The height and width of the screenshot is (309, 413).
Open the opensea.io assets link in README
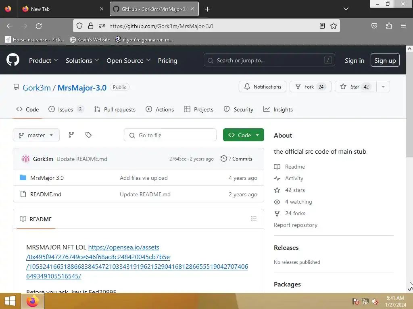pyautogui.click(x=137, y=262)
